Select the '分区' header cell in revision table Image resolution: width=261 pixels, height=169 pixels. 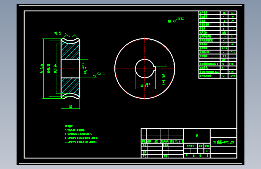click(x=156, y=141)
